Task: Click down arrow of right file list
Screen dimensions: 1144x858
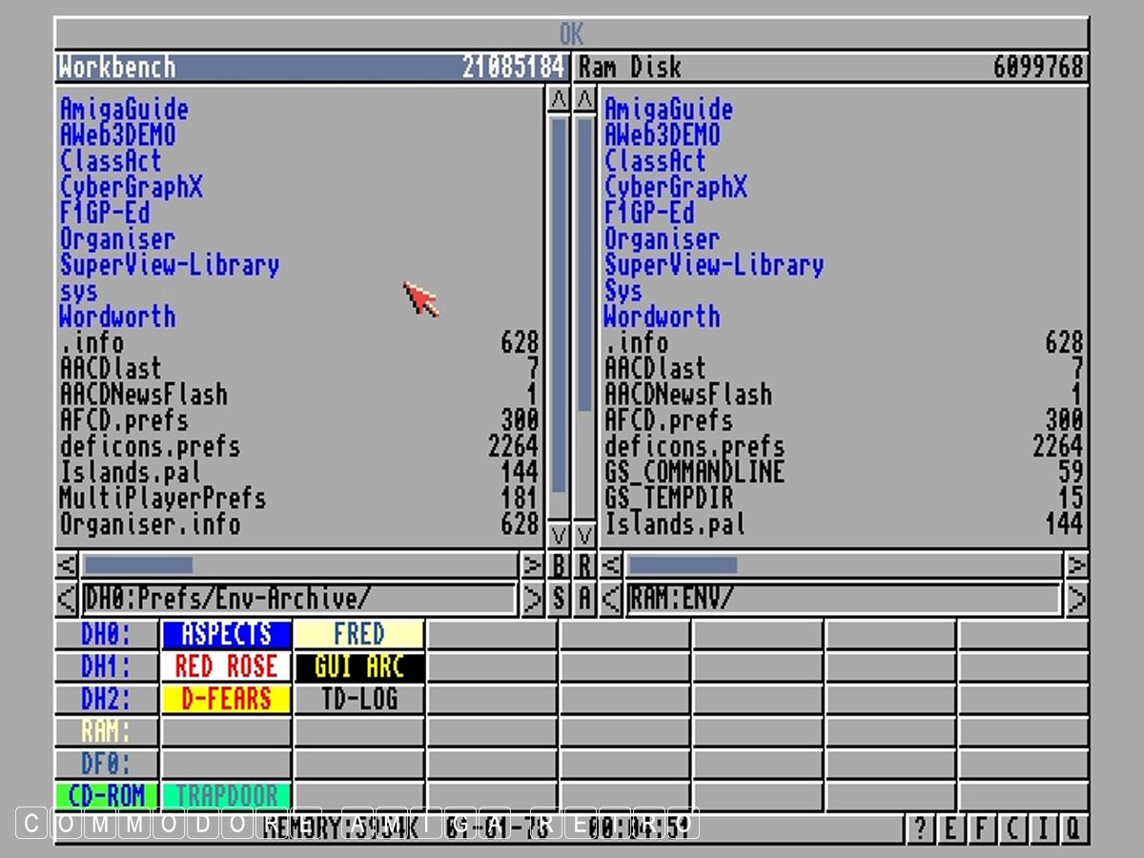Action: (x=585, y=534)
